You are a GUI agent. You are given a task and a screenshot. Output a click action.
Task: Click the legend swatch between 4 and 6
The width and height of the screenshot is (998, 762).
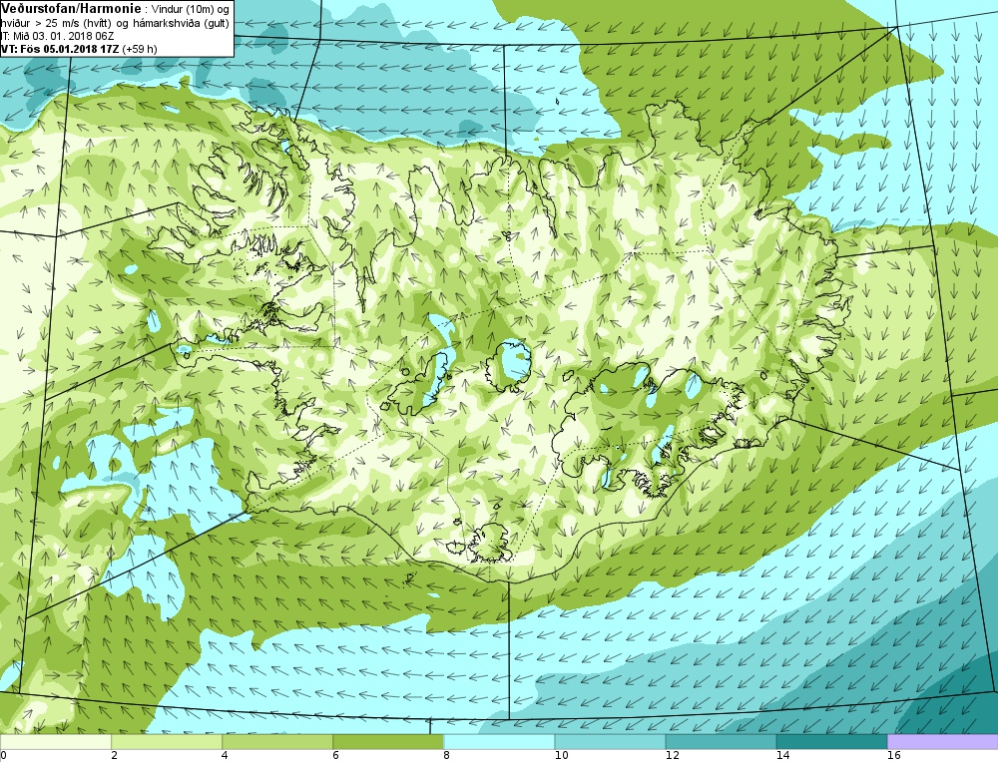point(276,742)
